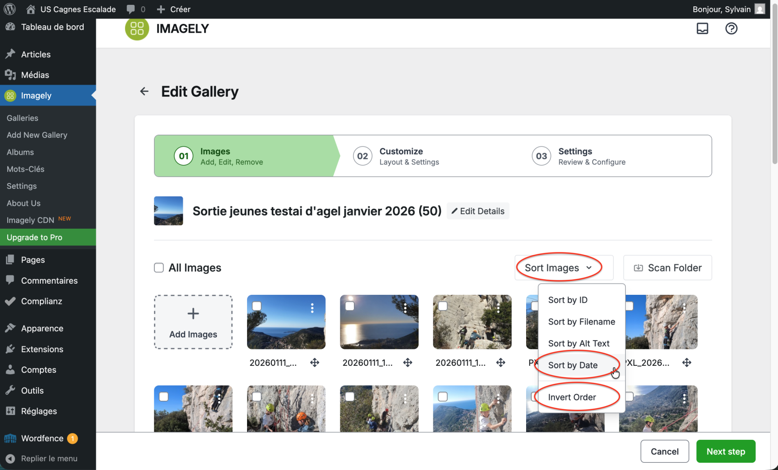The width and height of the screenshot is (778, 470).
Task: Click the pencil Edit Details button
Action: click(x=477, y=211)
